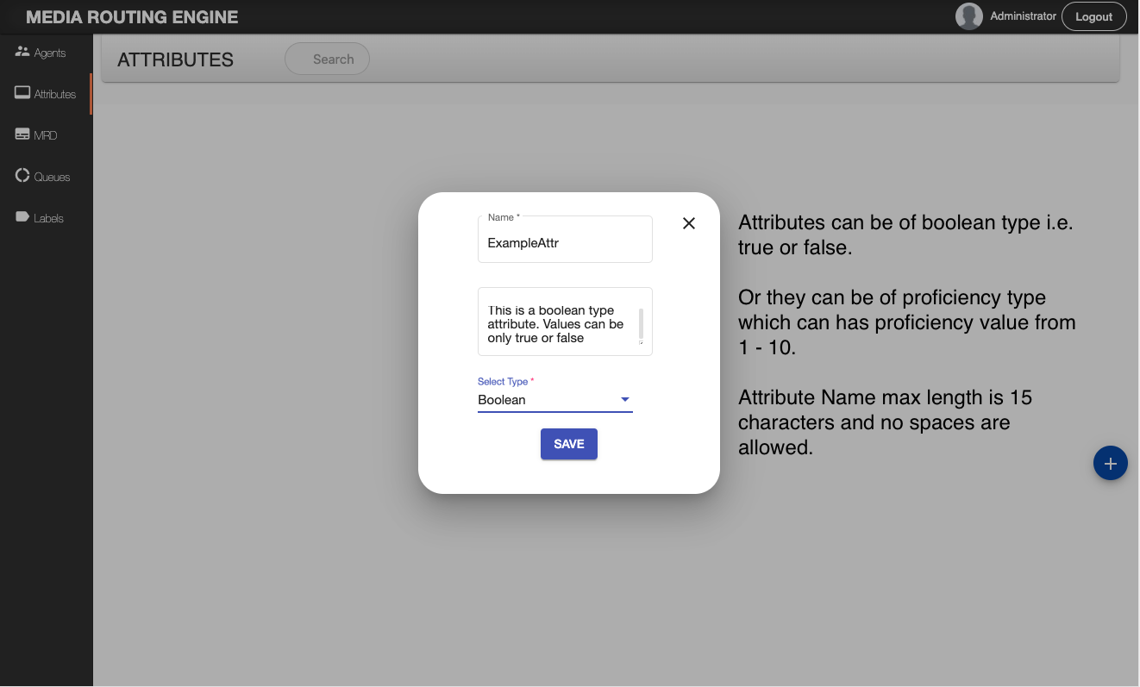
Task: Save the attribute with the SAVE button
Action: click(568, 444)
